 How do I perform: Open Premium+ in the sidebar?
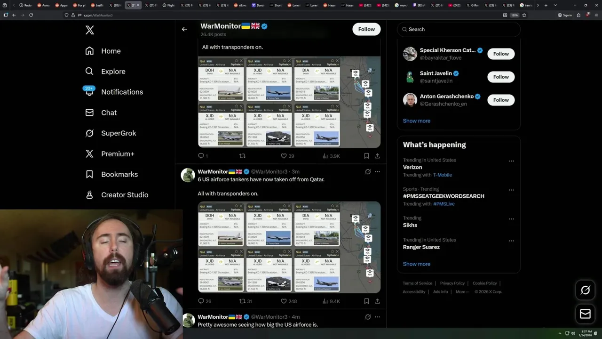coord(110,153)
